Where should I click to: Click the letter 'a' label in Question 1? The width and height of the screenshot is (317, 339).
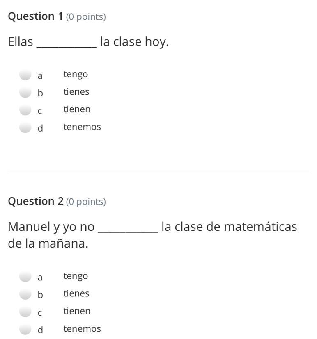click(x=40, y=76)
